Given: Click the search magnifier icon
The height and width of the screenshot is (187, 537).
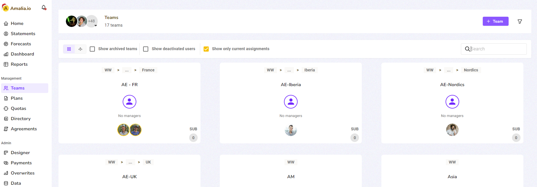Looking at the screenshot, I should coord(467,49).
